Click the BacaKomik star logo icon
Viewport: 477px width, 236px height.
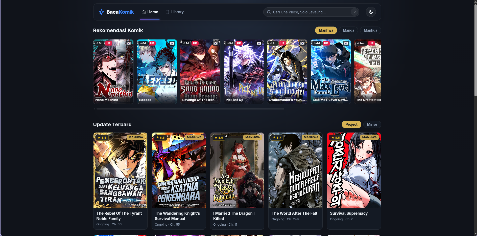(102, 12)
